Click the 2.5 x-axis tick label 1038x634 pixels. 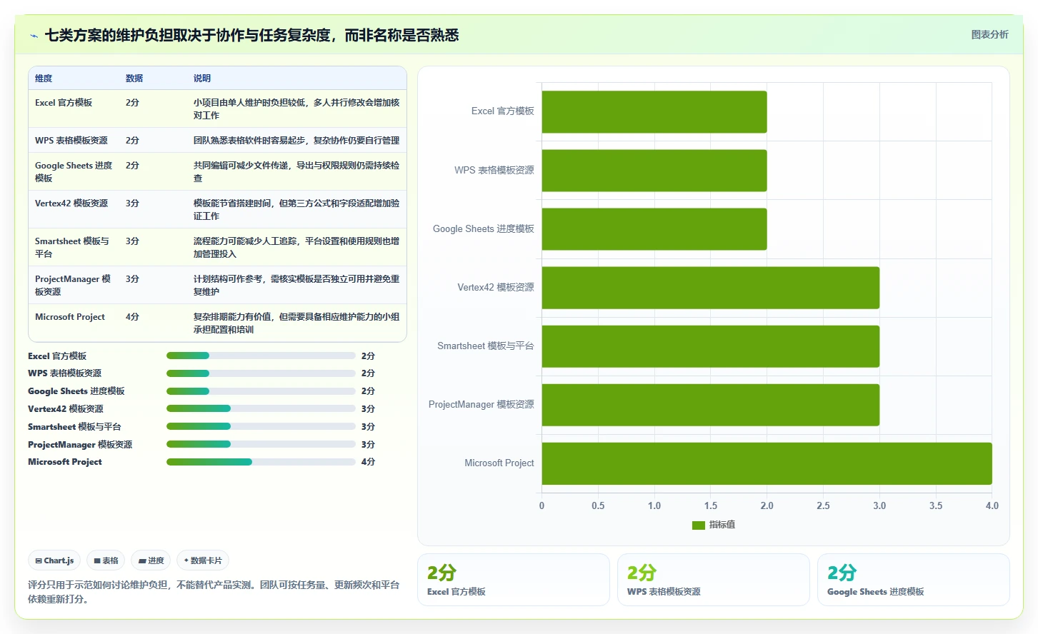(823, 505)
